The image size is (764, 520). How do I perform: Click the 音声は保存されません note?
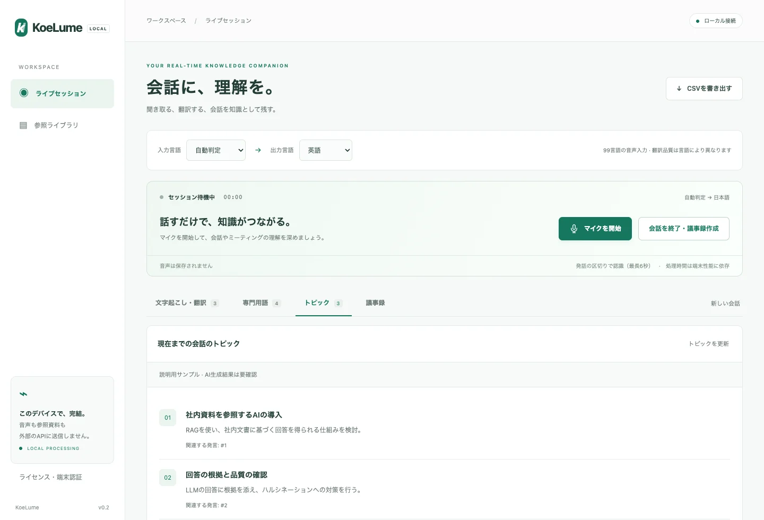(x=186, y=266)
